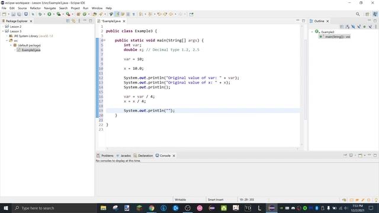The image size is (379, 213).
Task: Select the (default package) tree item
Action: pos(27,46)
